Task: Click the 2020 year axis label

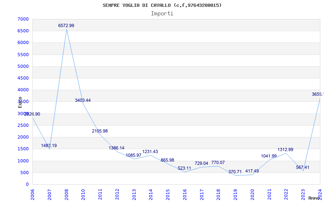Action: (x=252, y=195)
